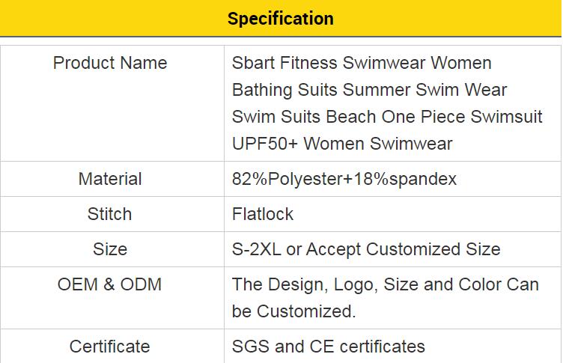563x363 pixels.
Task: Click the word 'S-2XL' in the Size row
Action: (256, 249)
